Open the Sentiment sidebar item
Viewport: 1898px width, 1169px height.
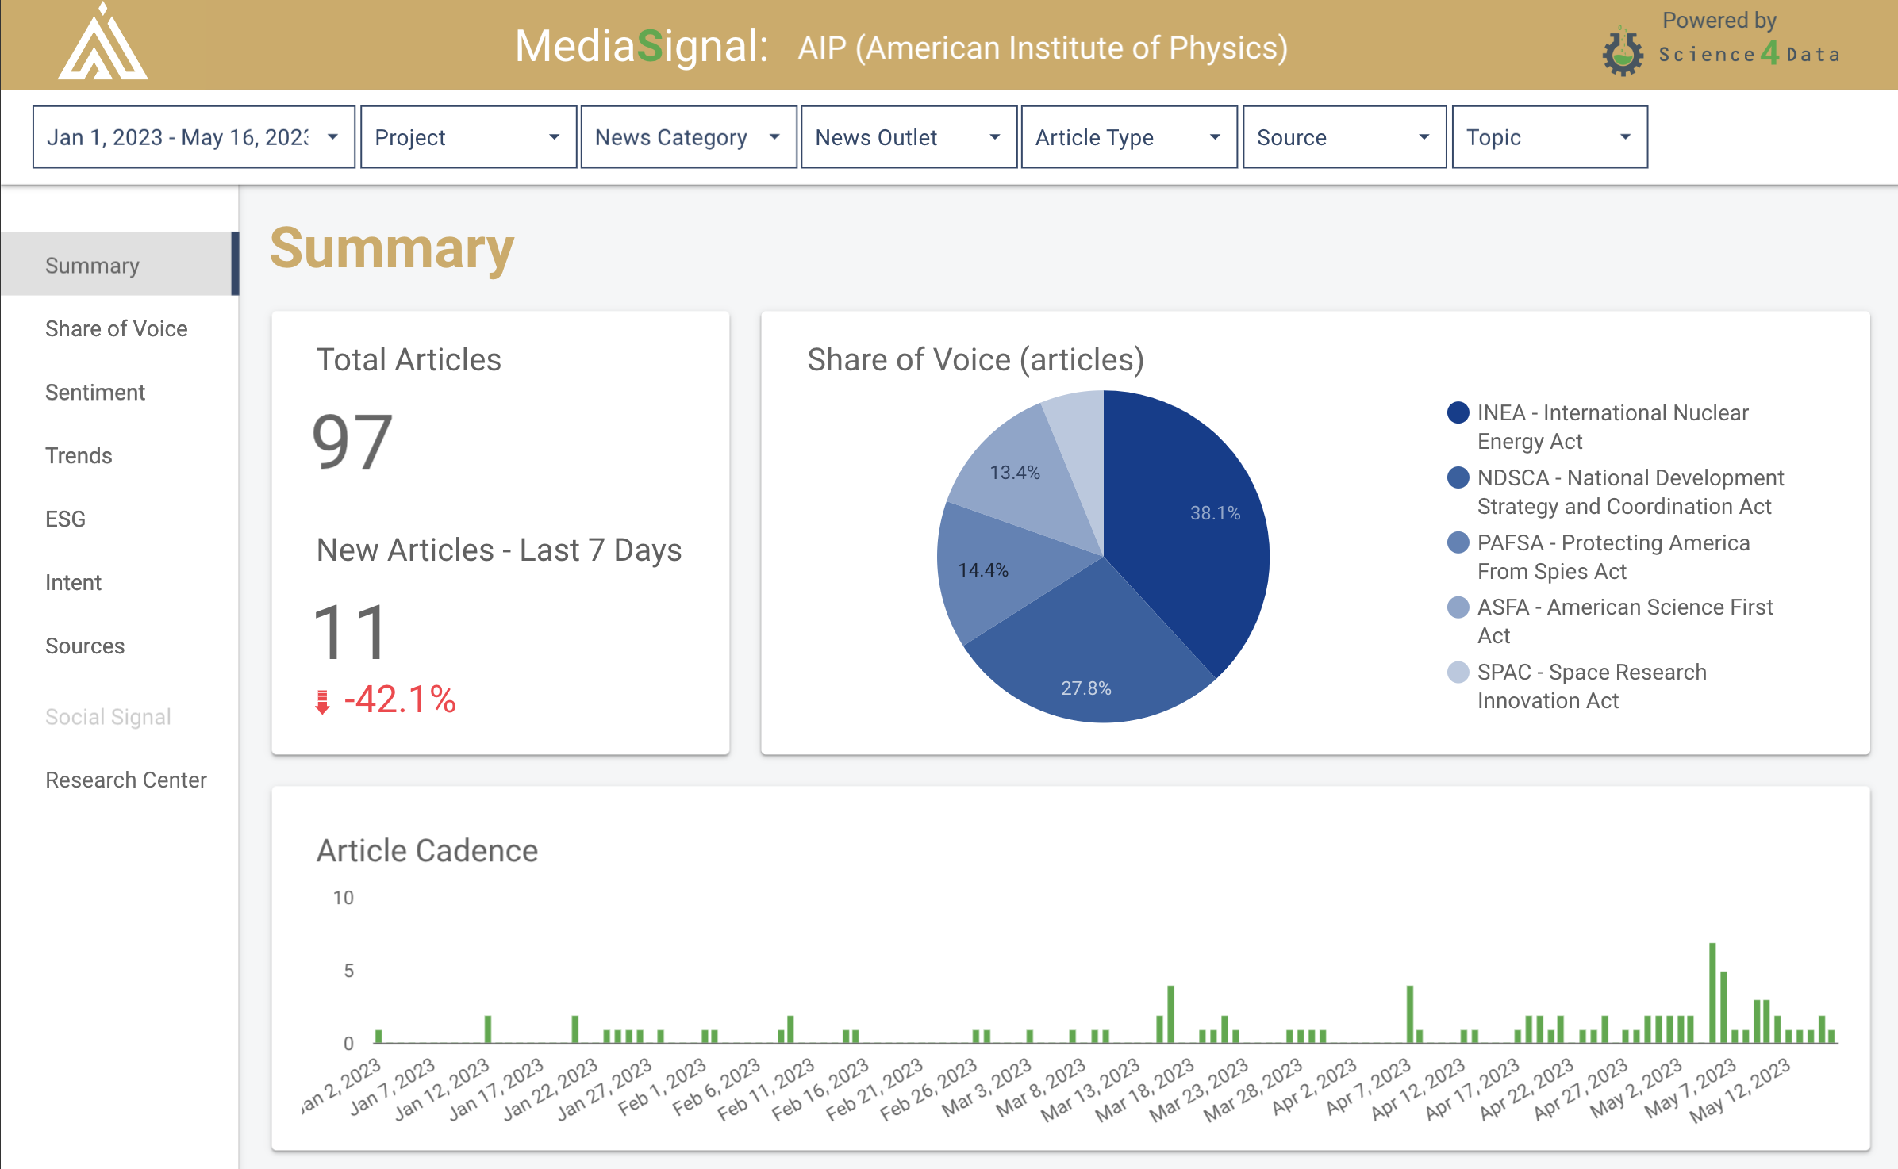tap(95, 392)
